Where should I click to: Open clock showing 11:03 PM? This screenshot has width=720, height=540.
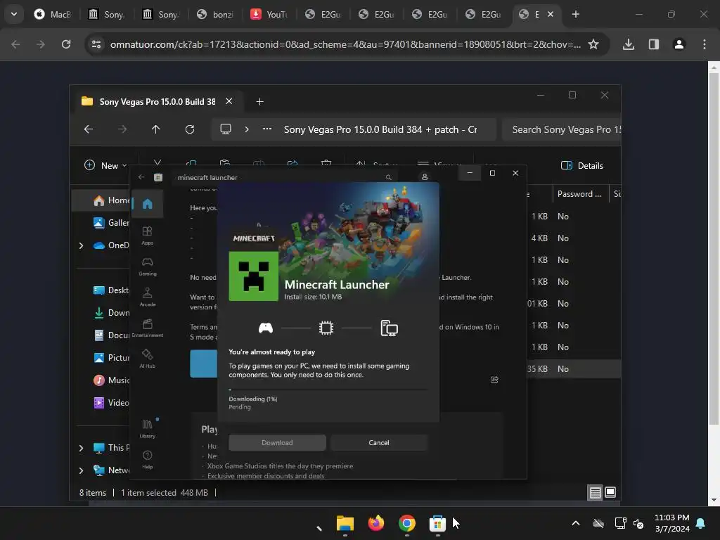[x=671, y=523]
